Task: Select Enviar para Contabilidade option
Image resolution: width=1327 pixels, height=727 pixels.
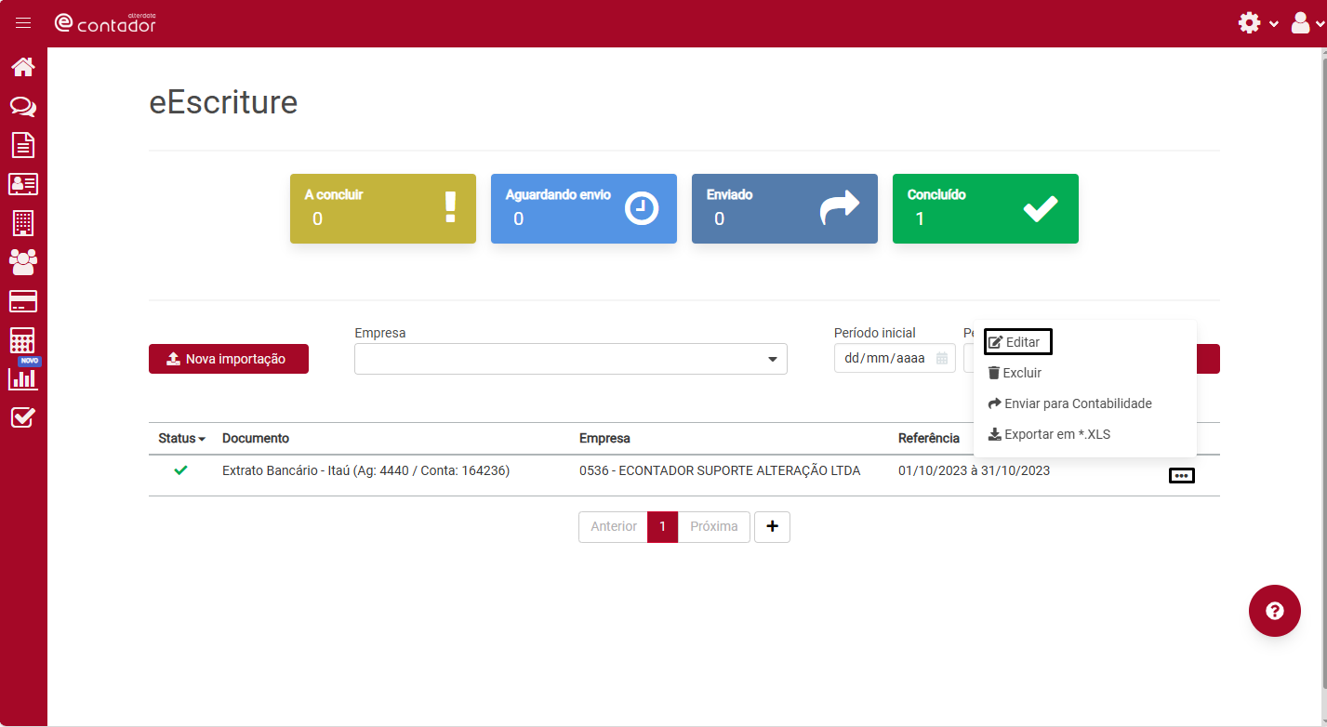Action: [x=1069, y=403]
